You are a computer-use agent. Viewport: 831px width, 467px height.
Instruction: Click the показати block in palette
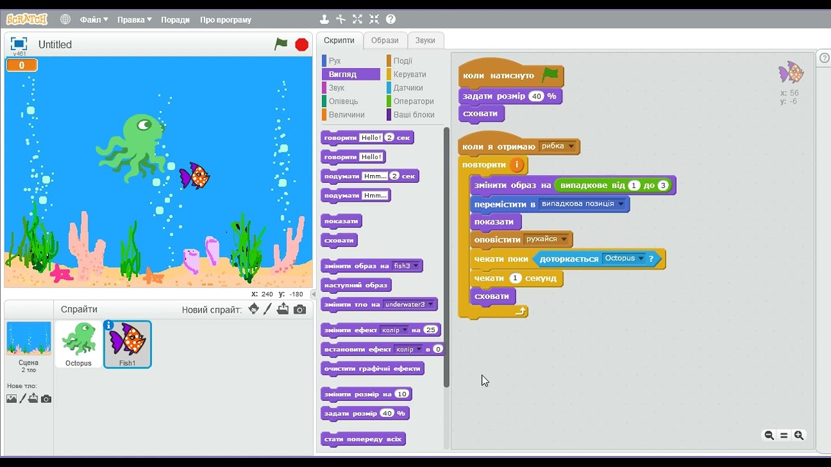(341, 221)
